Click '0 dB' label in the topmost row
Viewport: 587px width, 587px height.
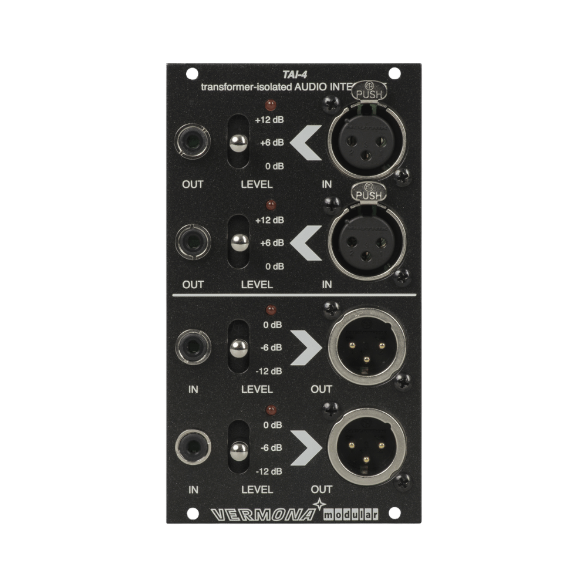274,166
